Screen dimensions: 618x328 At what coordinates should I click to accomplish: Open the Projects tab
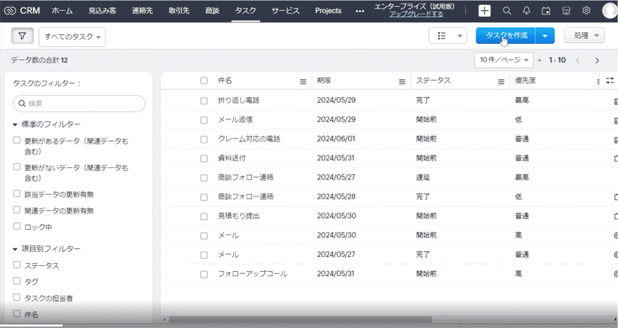tap(328, 11)
